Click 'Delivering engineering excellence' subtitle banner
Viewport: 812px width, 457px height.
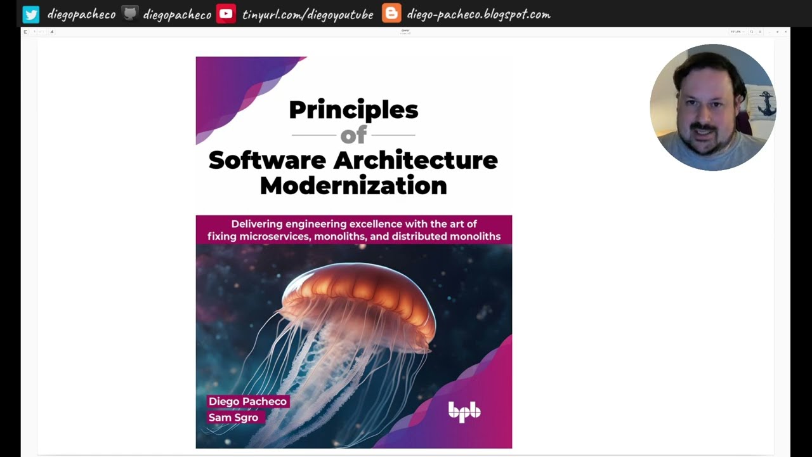tap(353, 230)
